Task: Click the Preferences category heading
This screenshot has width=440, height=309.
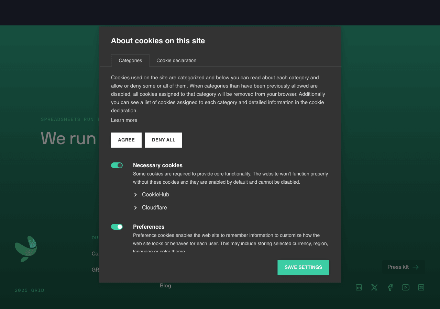Action: tap(149, 227)
